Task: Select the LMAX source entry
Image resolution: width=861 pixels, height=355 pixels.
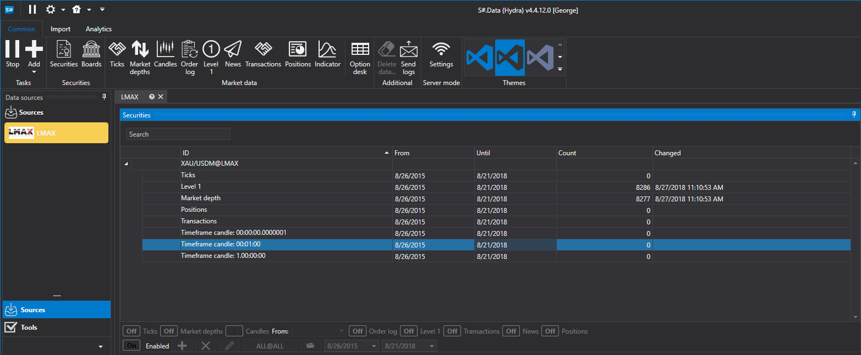Action: point(56,133)
